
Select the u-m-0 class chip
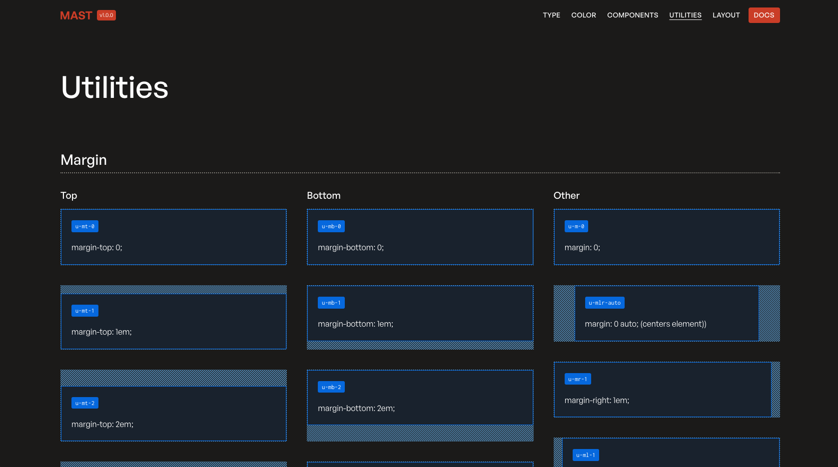576,226
